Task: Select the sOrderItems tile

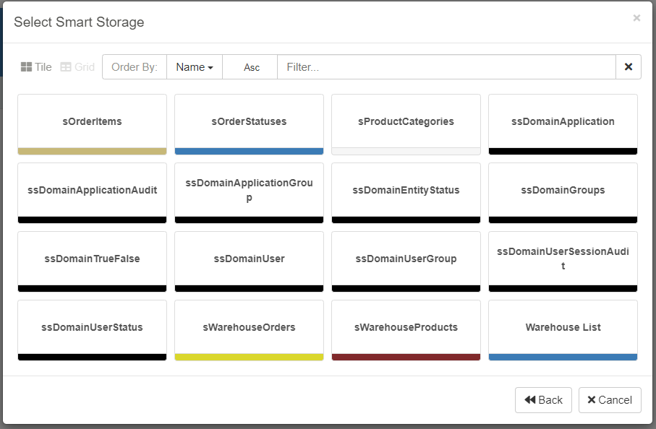Action: tap(92, 122)
